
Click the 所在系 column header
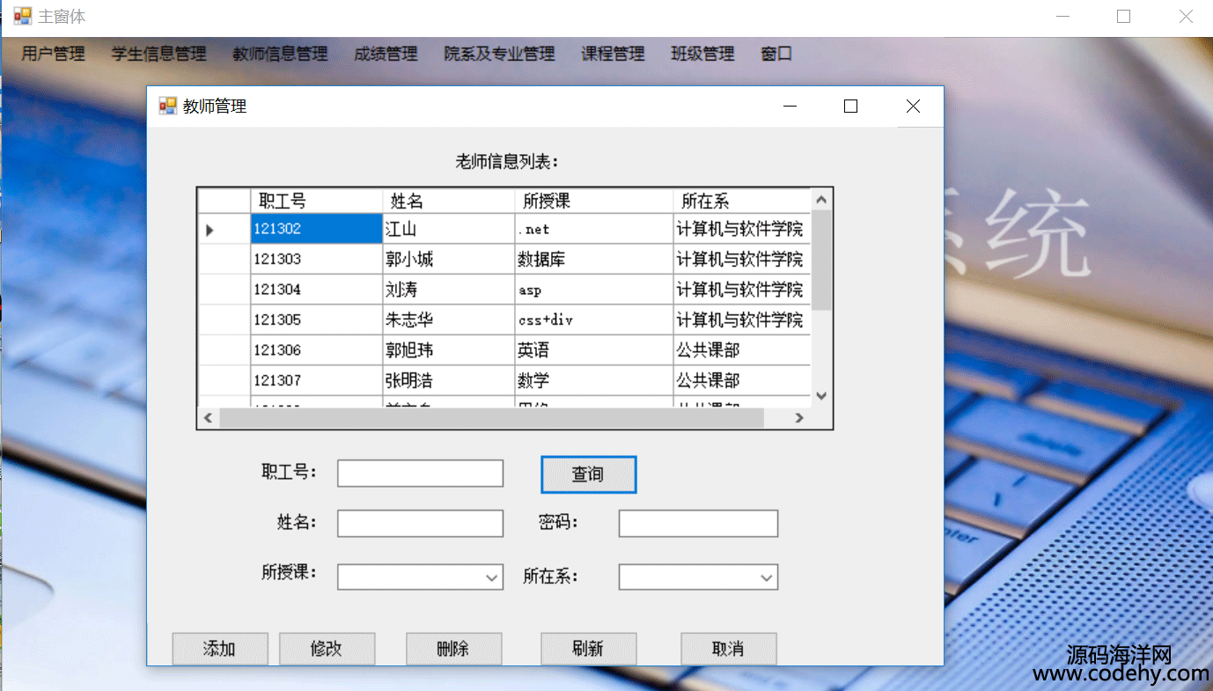742,201
